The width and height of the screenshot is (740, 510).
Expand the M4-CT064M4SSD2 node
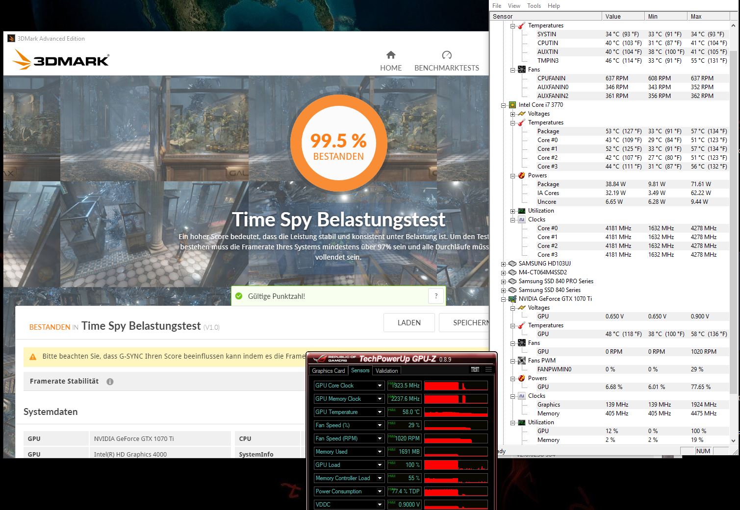pos(503,272)
